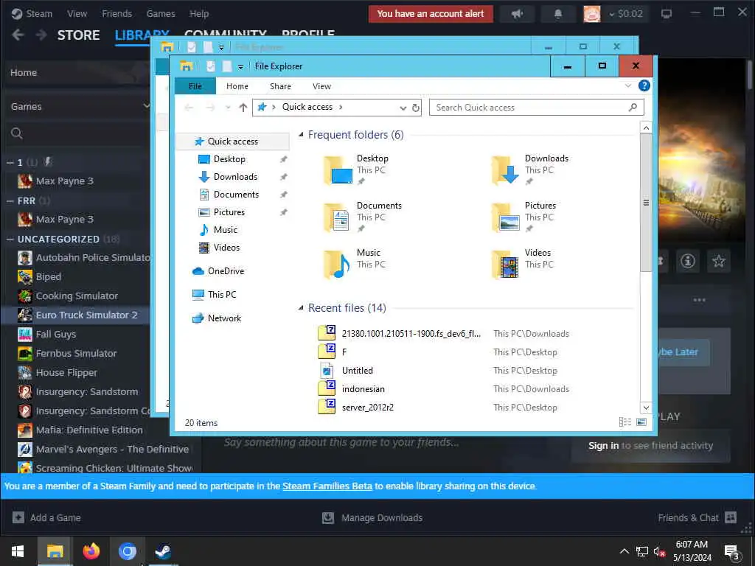755x566 pixels.
Task: Select Fall Guys in the library
Action: click(x=56, y=334)
